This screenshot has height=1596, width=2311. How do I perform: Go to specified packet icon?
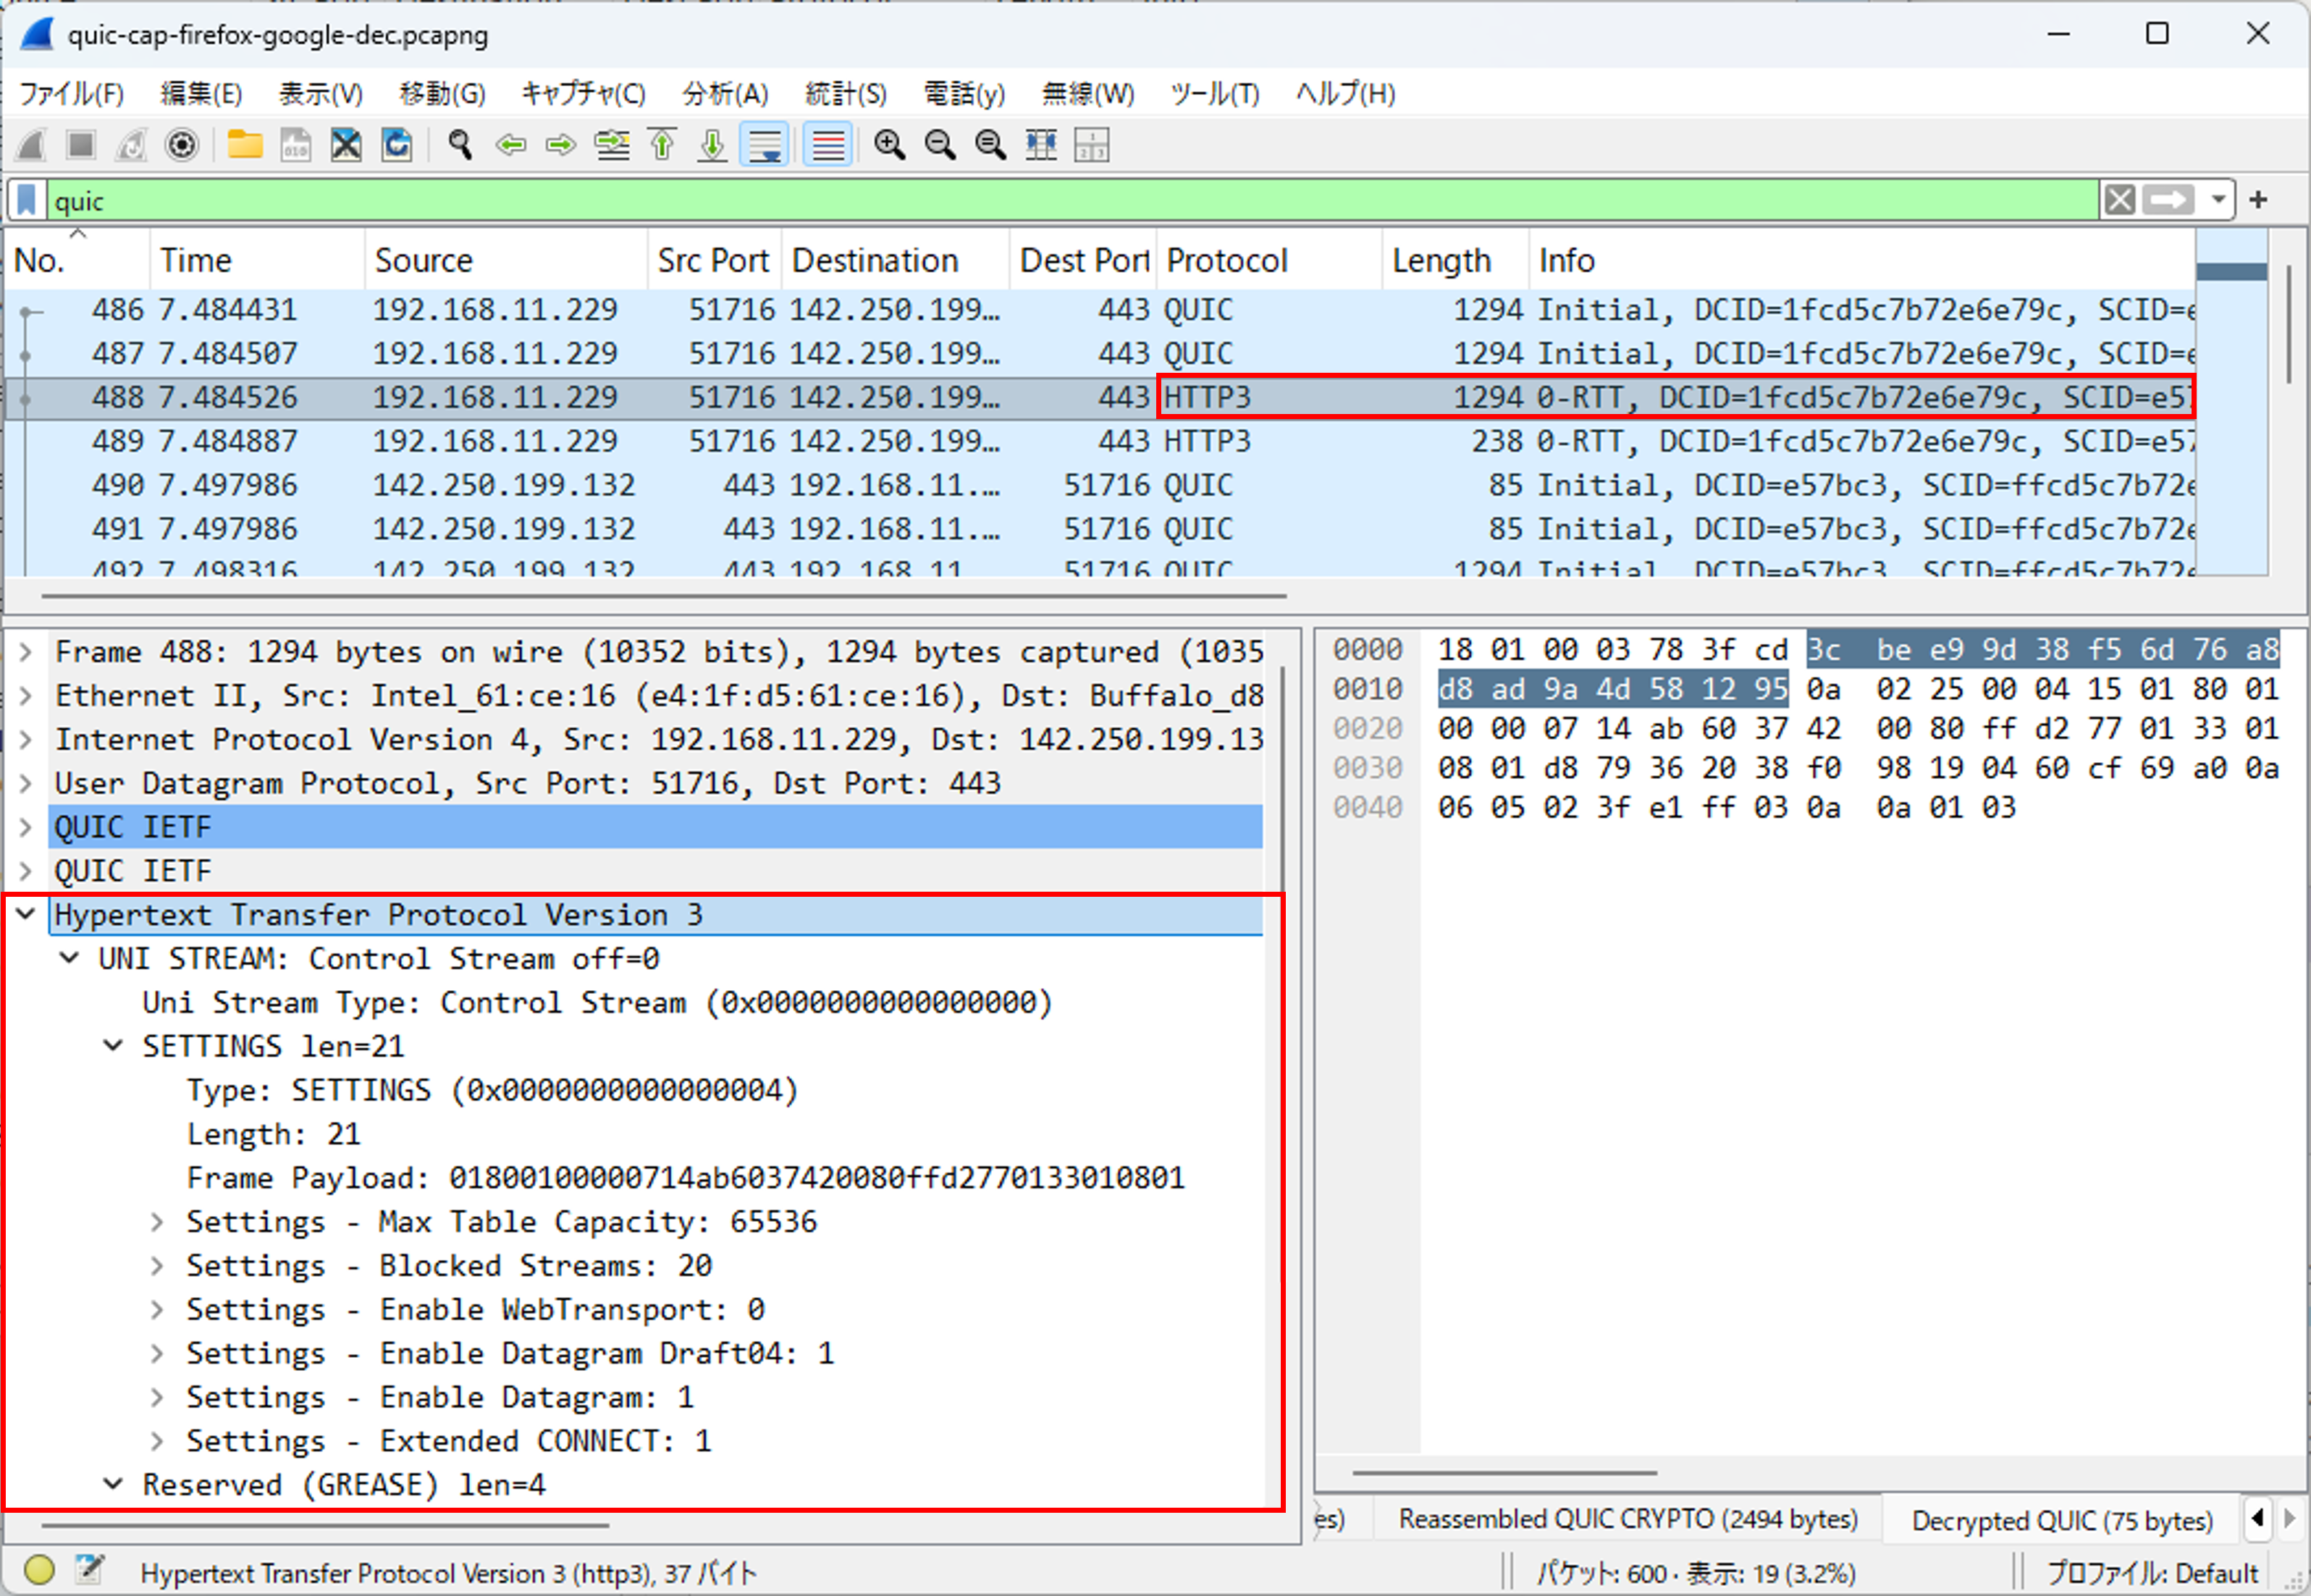click(x=612, y=145)
